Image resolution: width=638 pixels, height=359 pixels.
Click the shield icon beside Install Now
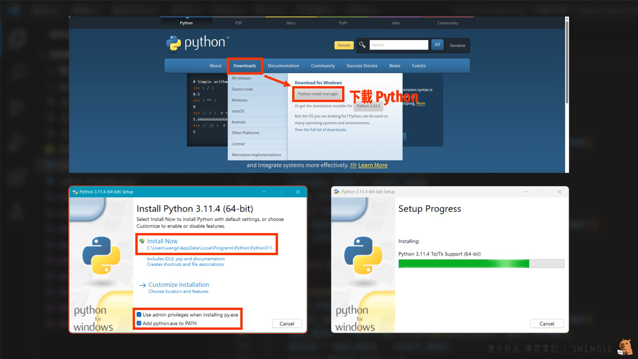[x=142, y=241]
